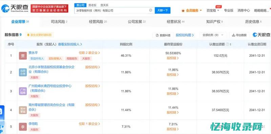Open 股权结构 for 常州零赋 row

[92, 105]
